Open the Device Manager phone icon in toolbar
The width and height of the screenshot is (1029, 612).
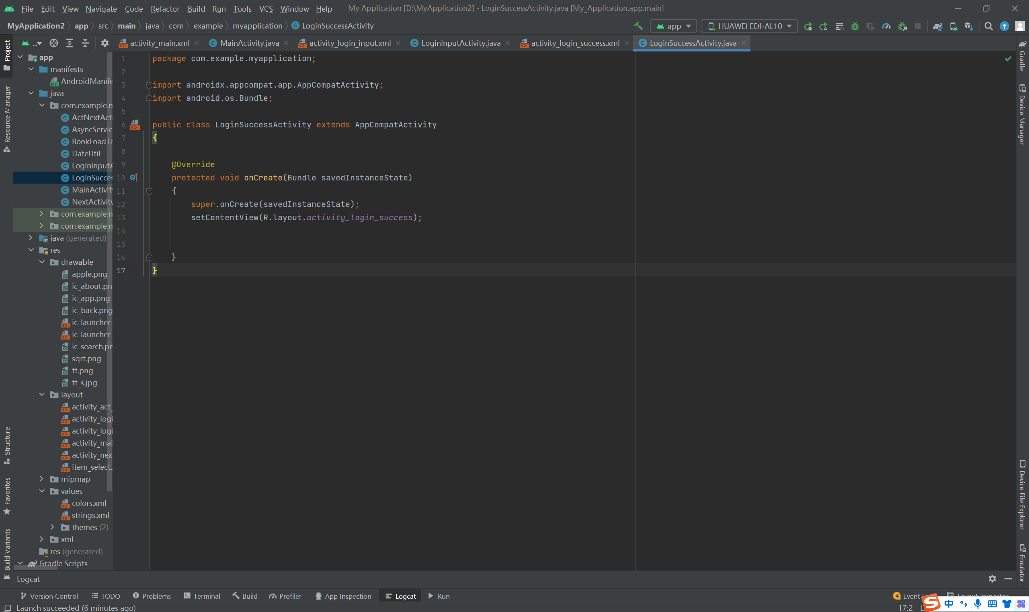[x=953, y=26]
